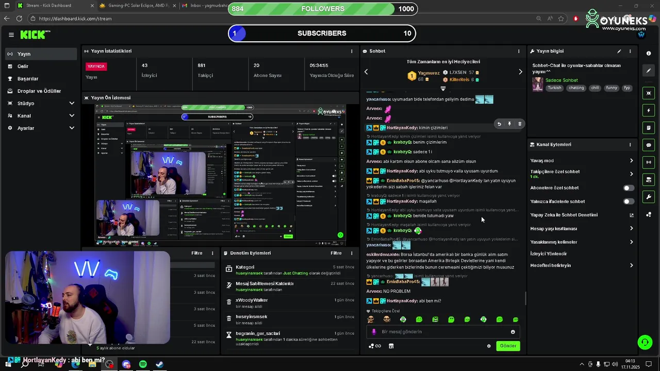Image resolution: width=660 pixels, height=371 pixels.
Task: Click the info icon in right toolbar
Action: (x=649, y=53)
